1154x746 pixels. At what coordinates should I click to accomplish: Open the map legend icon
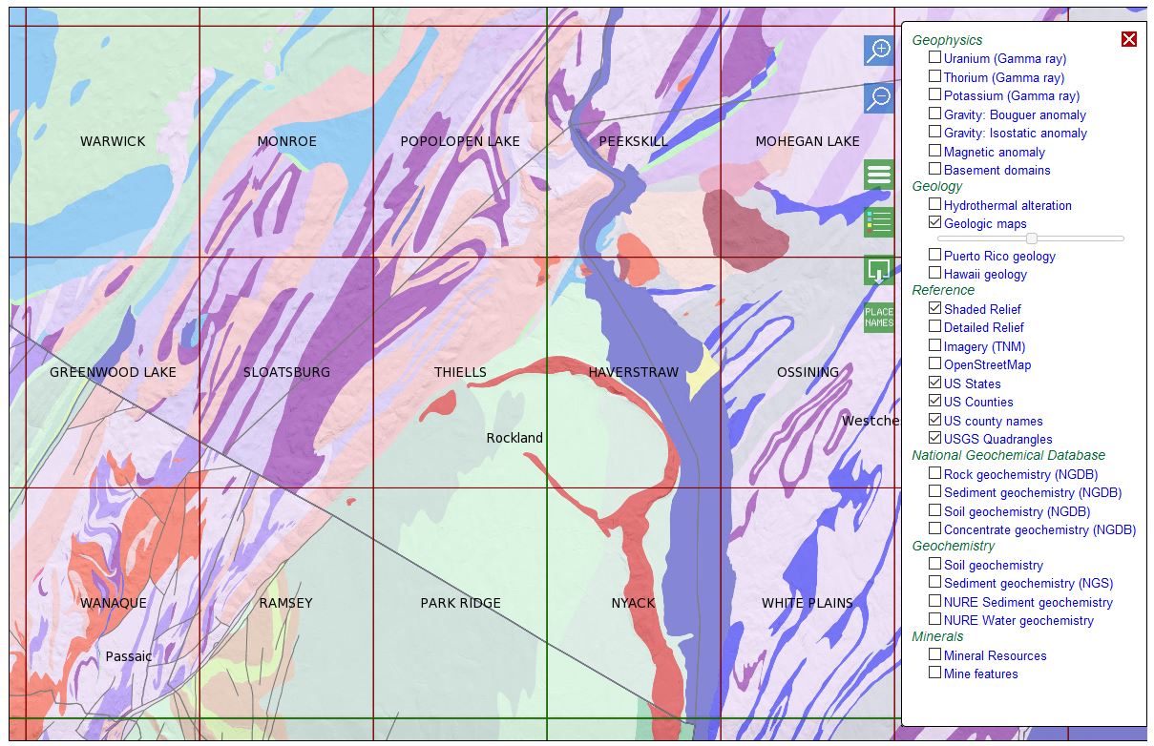point(878,220)
